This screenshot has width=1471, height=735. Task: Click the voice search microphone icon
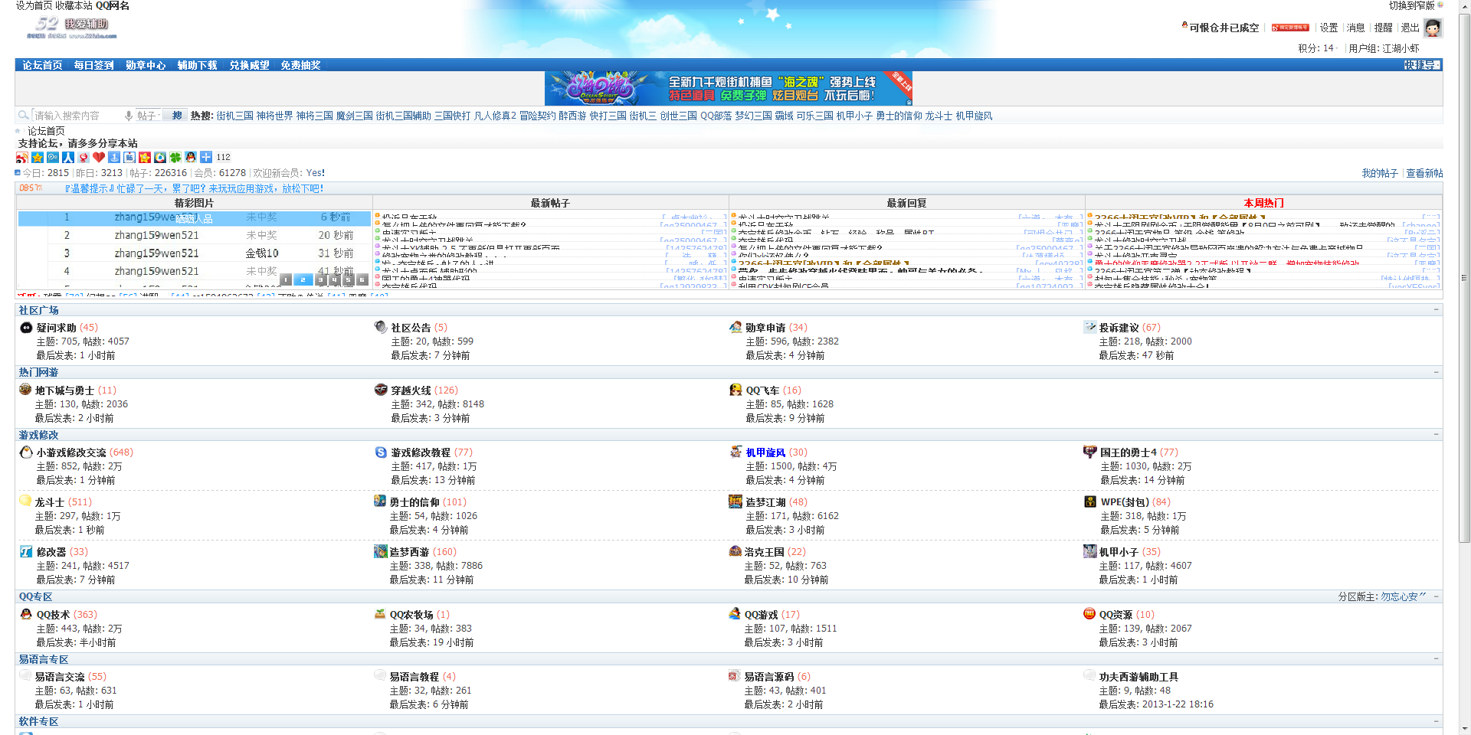129,116
